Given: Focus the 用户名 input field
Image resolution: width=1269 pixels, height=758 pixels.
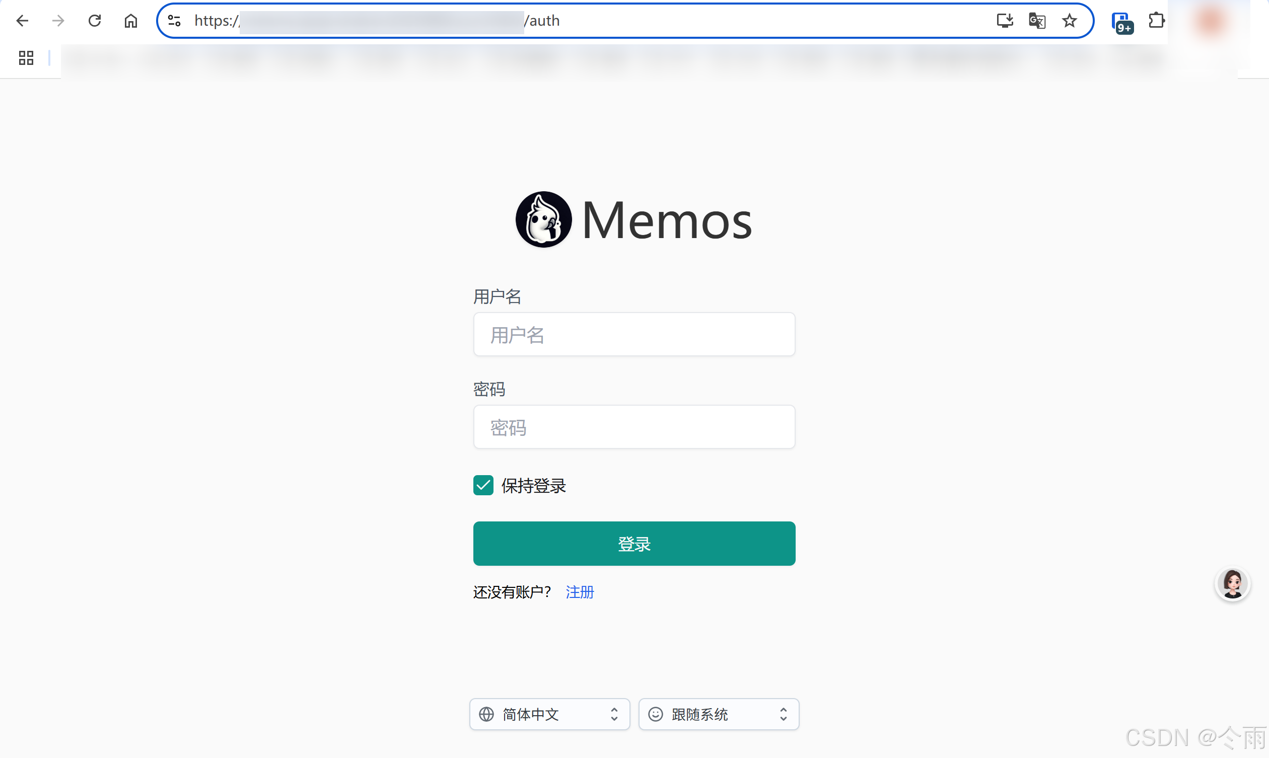Looking at the screenshot, I should coord(634,335).
